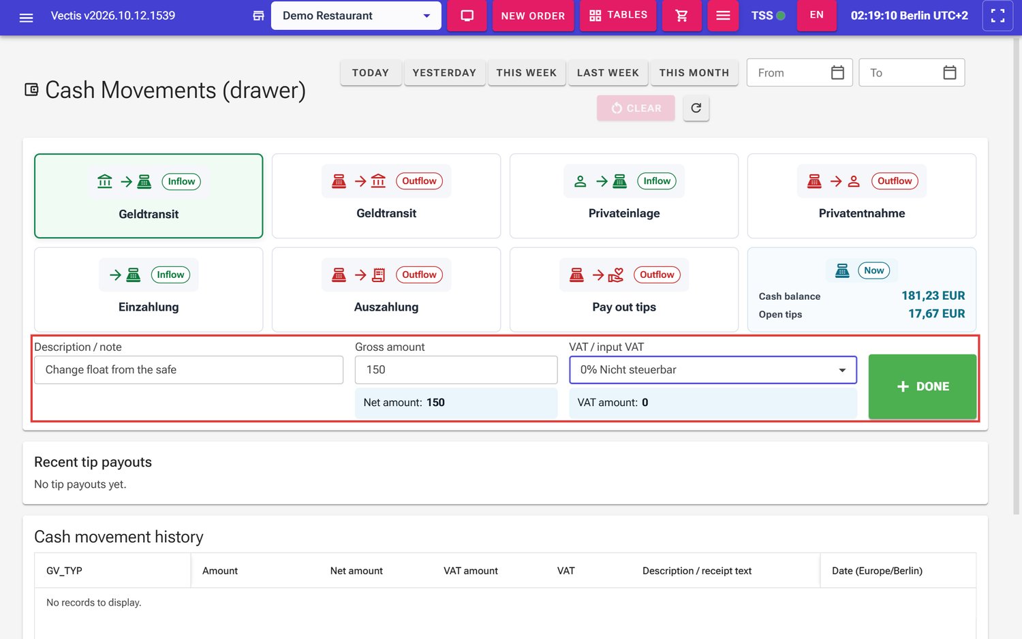1022x639 pixels.
Task: Select the Pay out tips card
Action: pyautogui.click(x=624, y=290)
